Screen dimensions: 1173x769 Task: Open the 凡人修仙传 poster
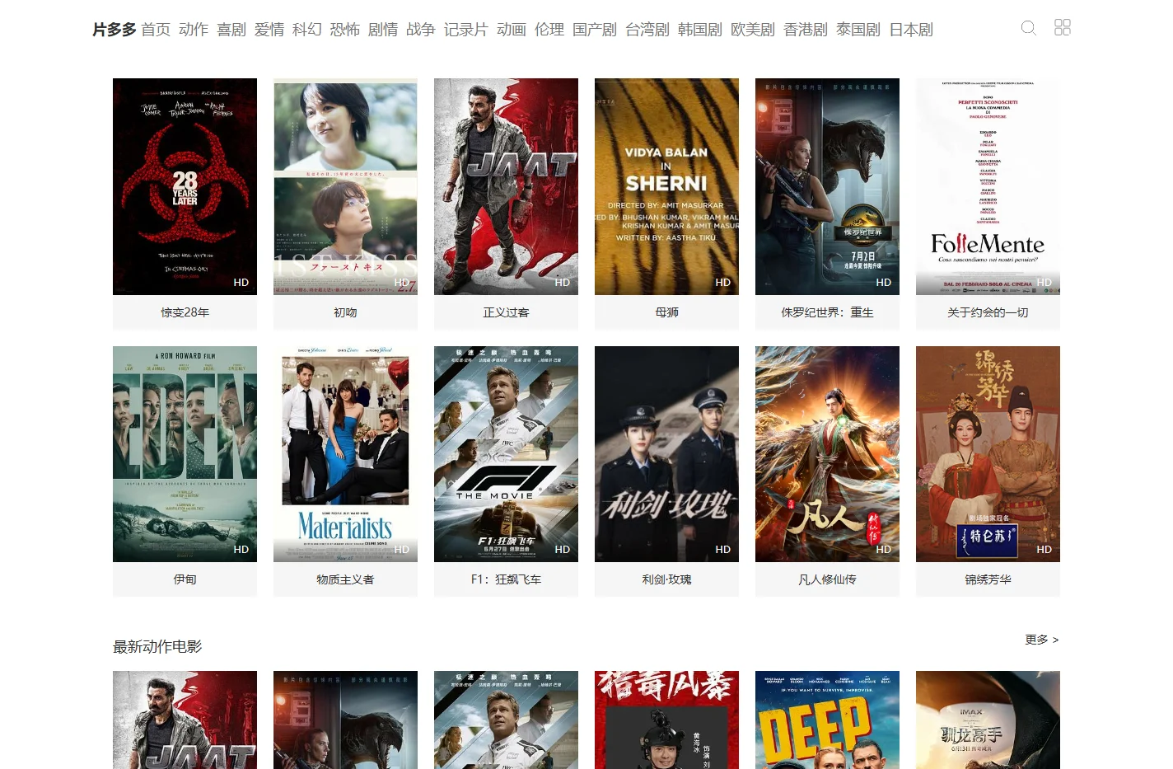tap(827, 454)
